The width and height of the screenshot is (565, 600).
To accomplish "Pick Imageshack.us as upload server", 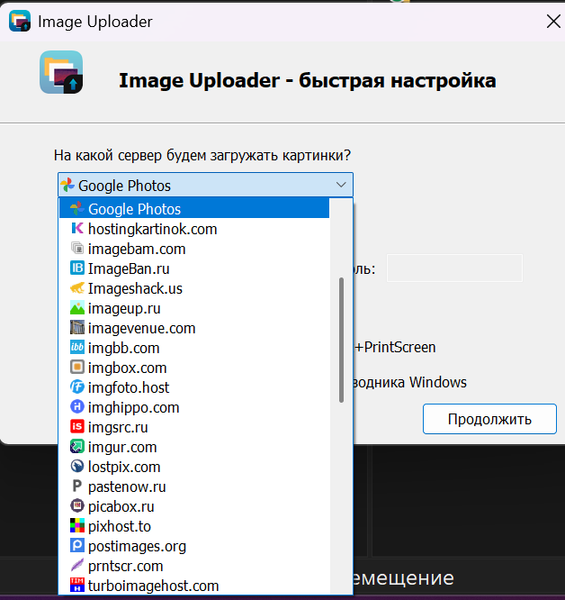I will [x=194, y=288].
